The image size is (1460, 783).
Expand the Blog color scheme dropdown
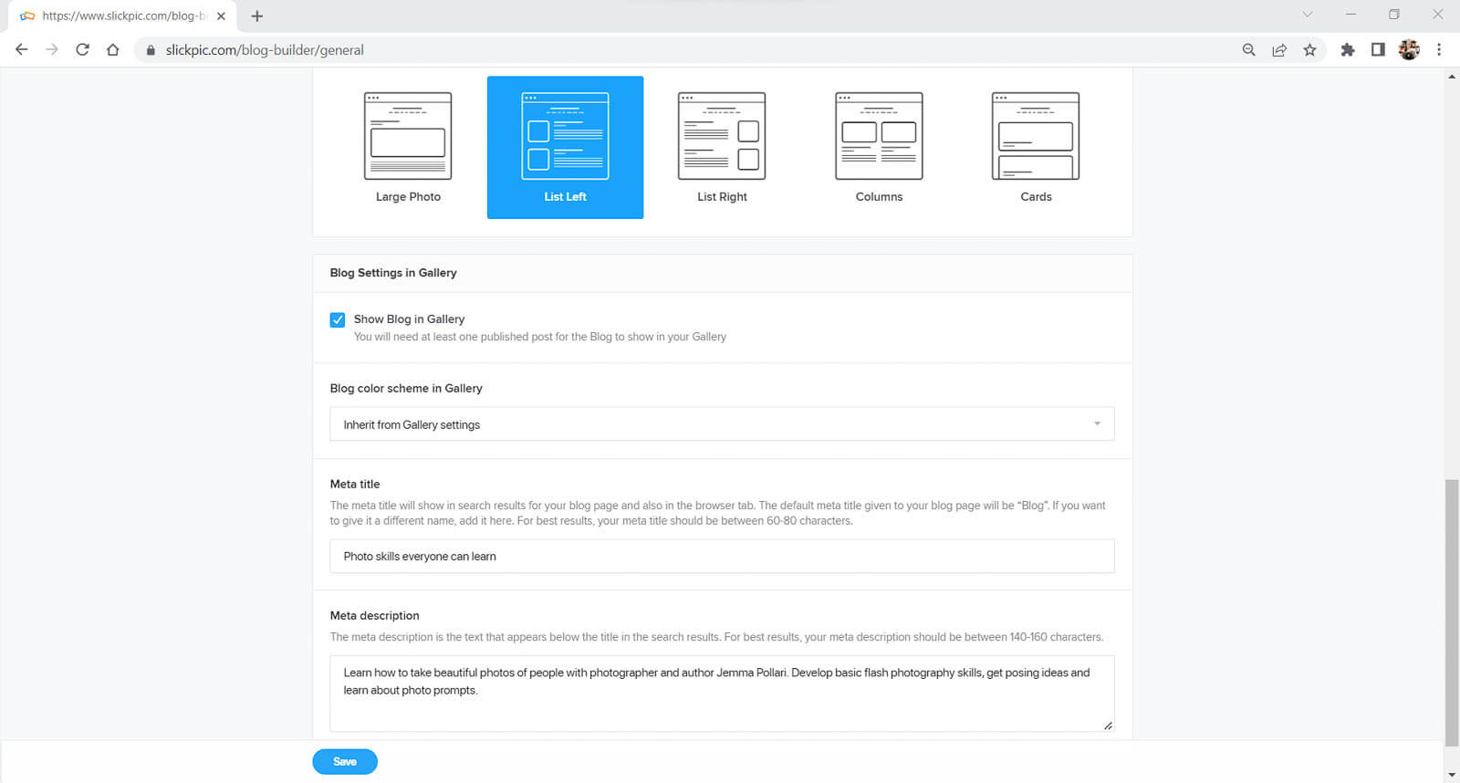[x=722, y=424]
